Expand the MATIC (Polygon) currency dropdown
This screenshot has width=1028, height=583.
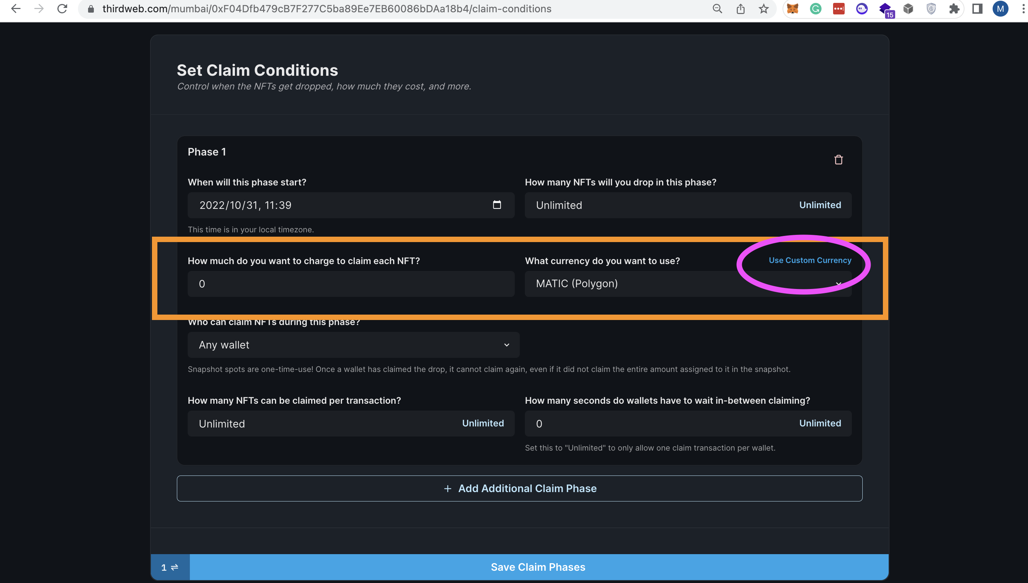pyautogui.click(x=688, y=284)
